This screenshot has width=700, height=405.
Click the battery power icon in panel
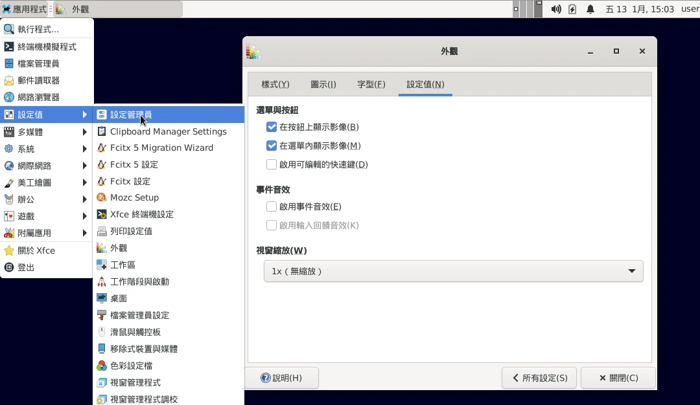[572, 9]
